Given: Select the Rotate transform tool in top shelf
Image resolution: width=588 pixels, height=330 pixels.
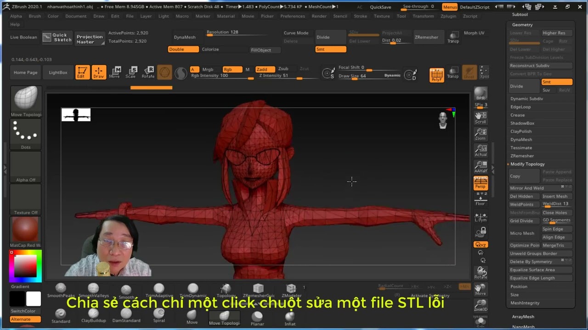Looking at the screenshot, I should coord(148,72).
